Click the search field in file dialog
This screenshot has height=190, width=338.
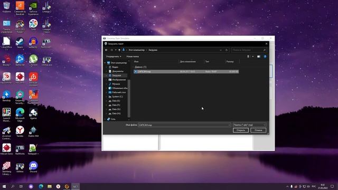coord(249,50)
